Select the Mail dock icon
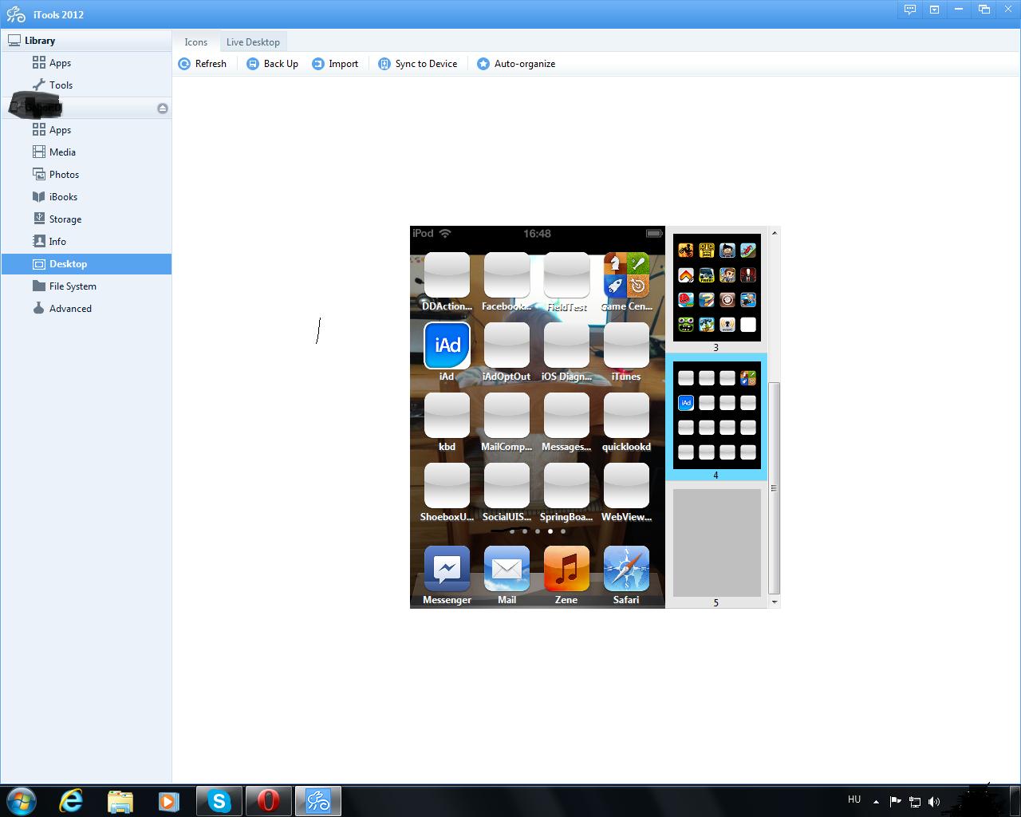This screenshot has width=1021, height=817. [507, 569]
